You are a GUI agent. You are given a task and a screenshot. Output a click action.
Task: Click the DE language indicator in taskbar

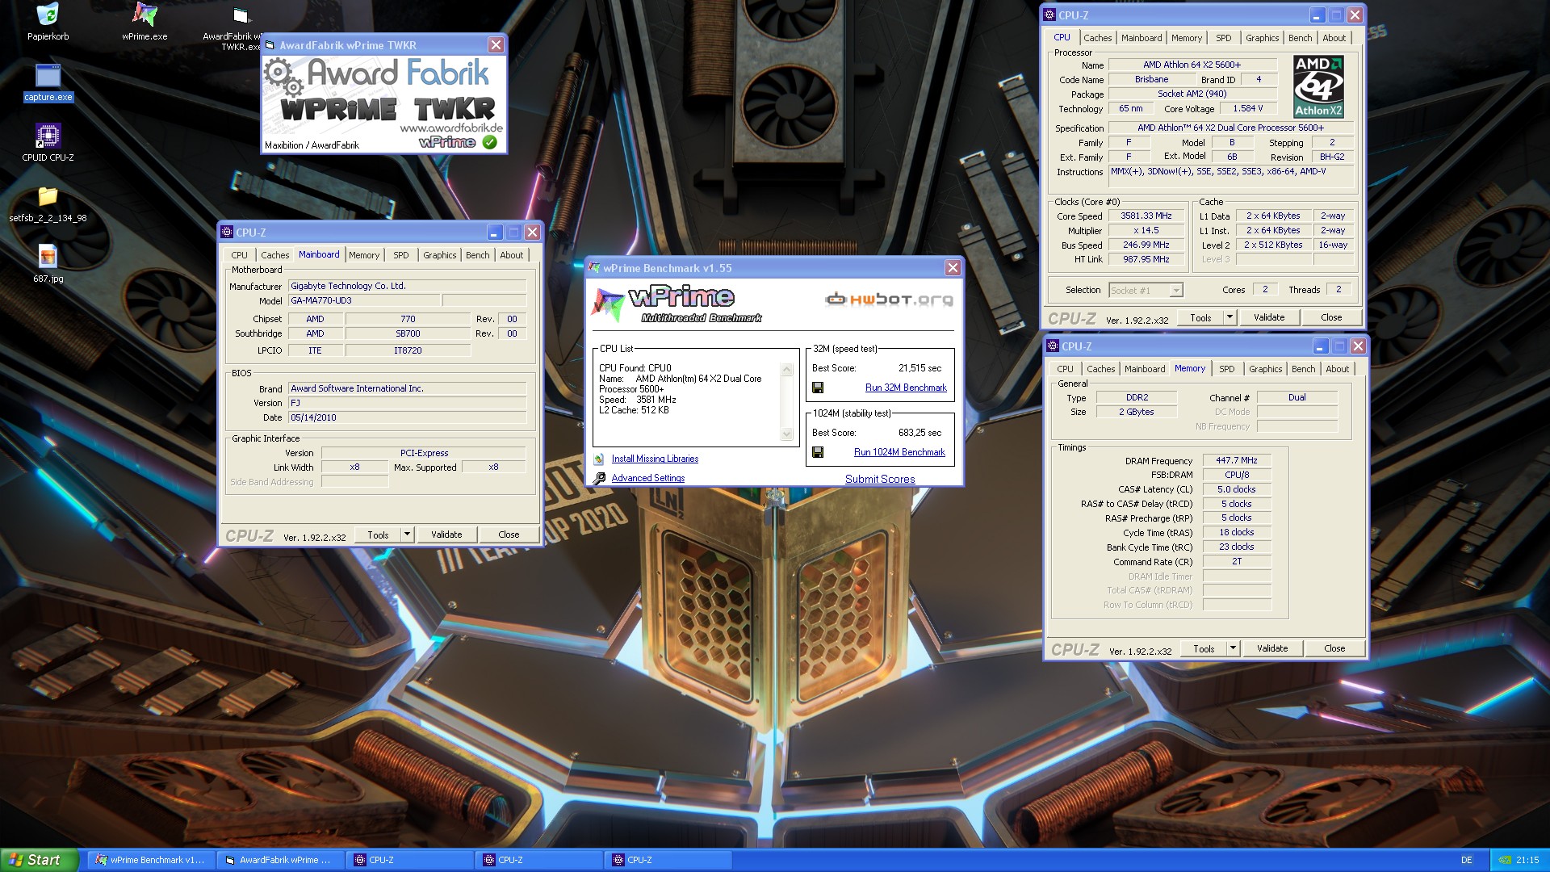pyautogui.click(x=1466, y=860)
